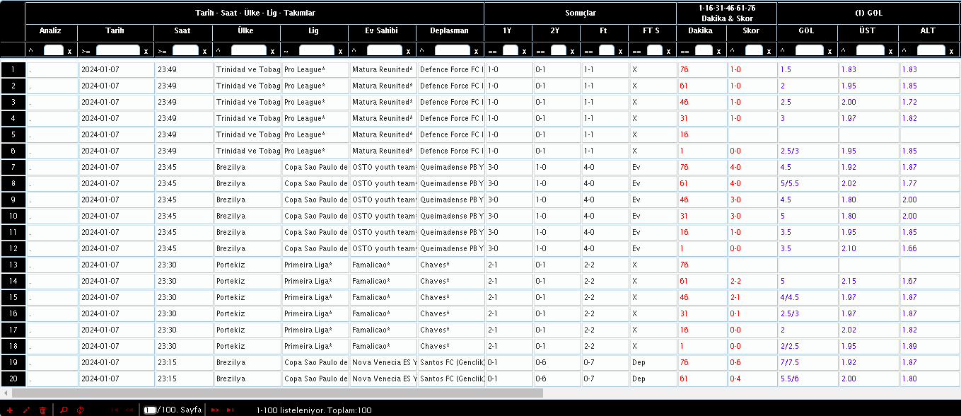
Task: Open the GOL filter operator (^) selector
Action: coord(782,51)
